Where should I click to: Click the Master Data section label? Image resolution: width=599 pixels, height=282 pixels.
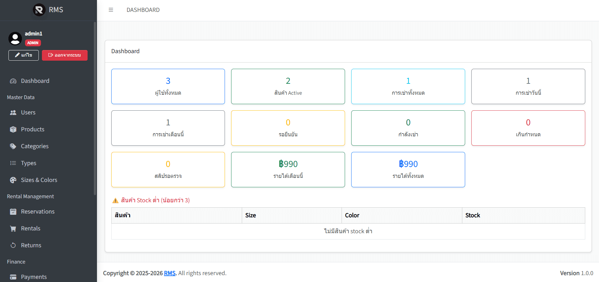pyautogui.click(x=21, y=97)
